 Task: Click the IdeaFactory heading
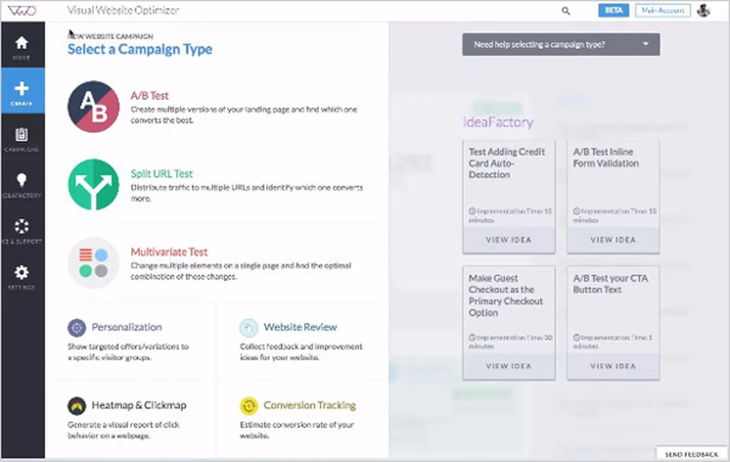pyautogui.click(x=498, y=122)
